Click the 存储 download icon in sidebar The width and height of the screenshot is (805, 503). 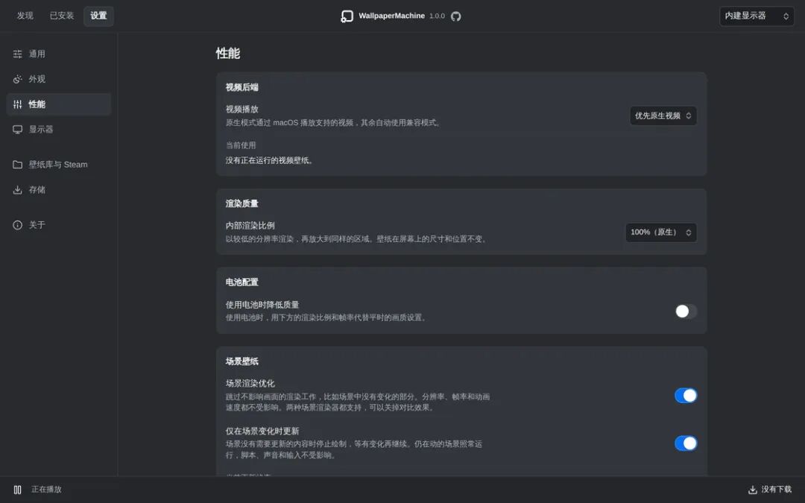[17, 190]
